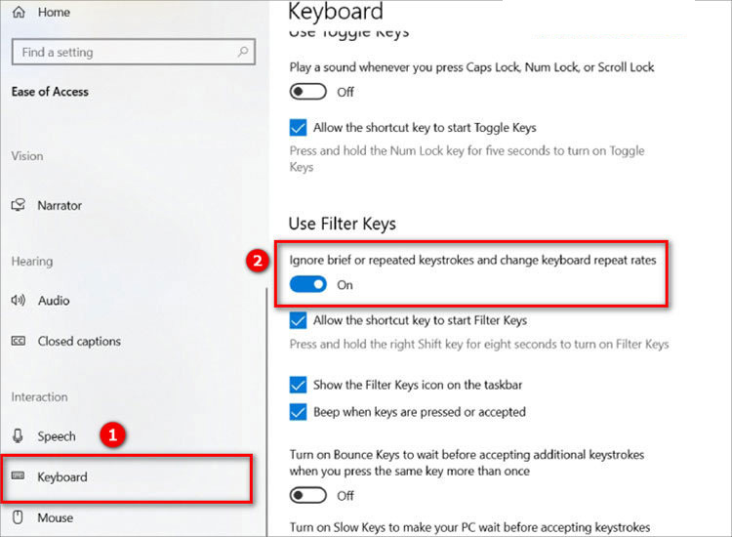The height and width of the screenshot is (537, 732).
Task: Uncheck Beep when keys are pressed or accepted
Action: pyautogui.click(x=298, y=412)
